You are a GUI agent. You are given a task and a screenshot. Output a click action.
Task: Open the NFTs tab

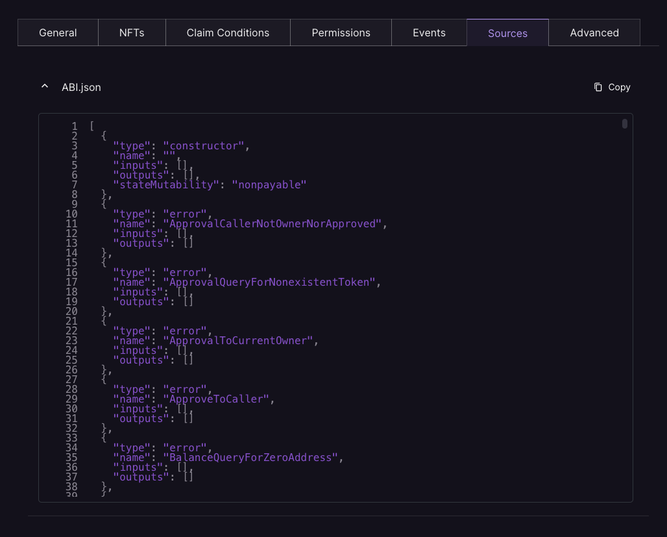(x=132, y=32)
